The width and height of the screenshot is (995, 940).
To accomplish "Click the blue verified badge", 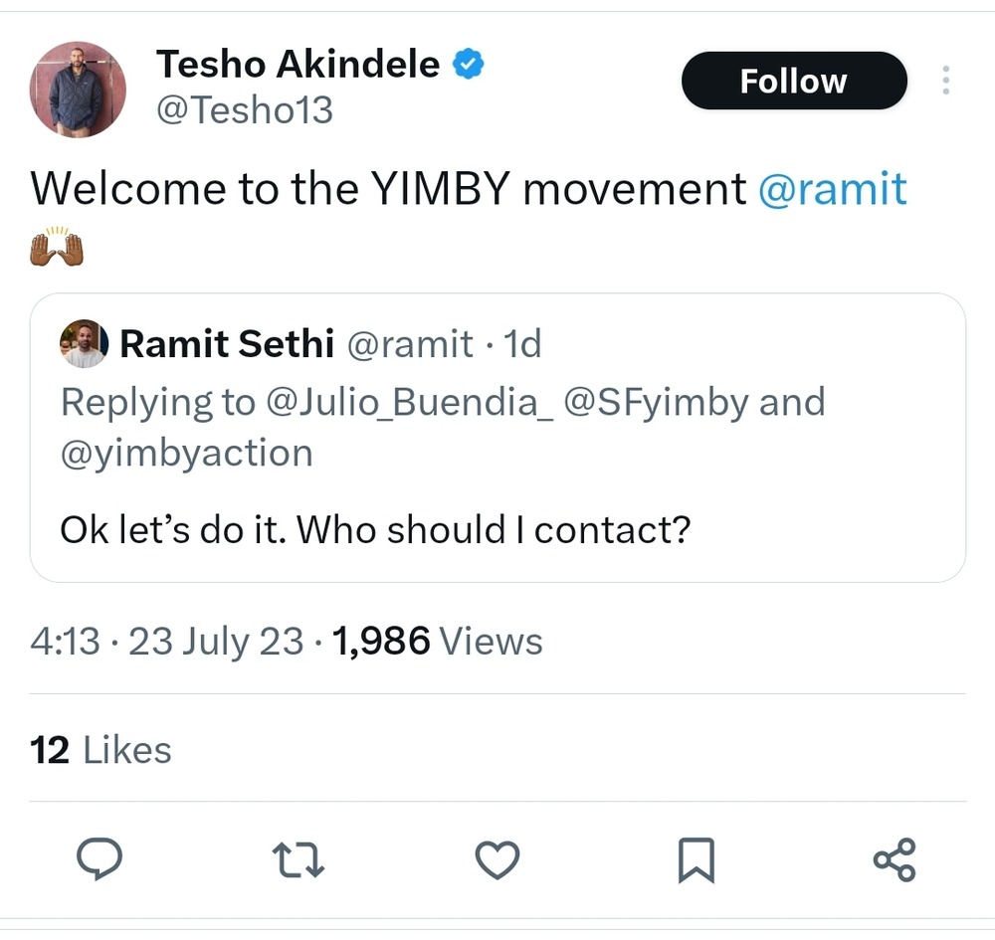I will point(469,66).
